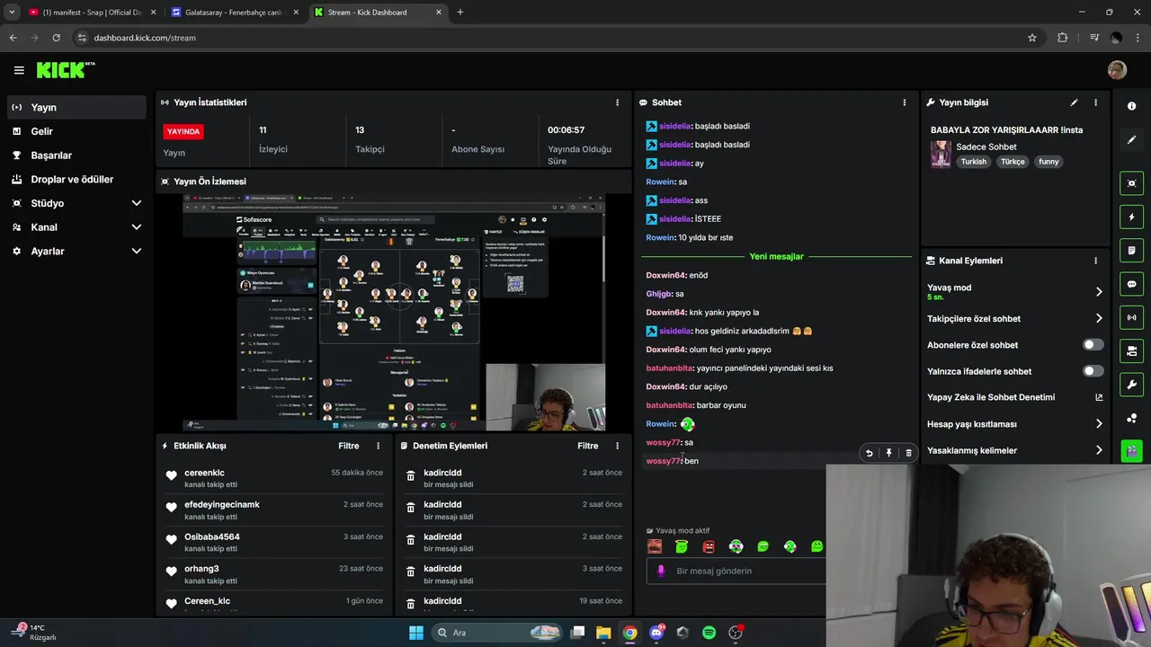Click username Doxwin64 saying 'enöd'
This screenshot has height=647, width=1151.
pyautogui.click(x=665, y=275)
